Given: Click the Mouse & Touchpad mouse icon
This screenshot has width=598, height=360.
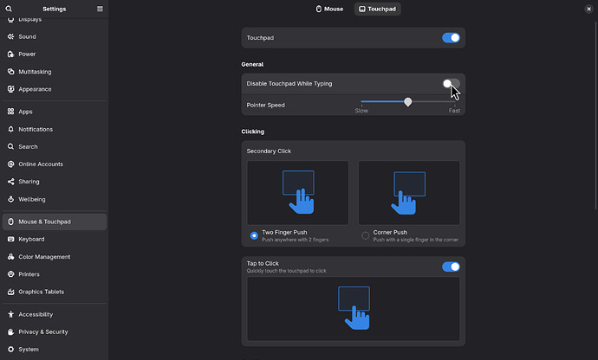Looking at the screenshot, I should 10,222.
